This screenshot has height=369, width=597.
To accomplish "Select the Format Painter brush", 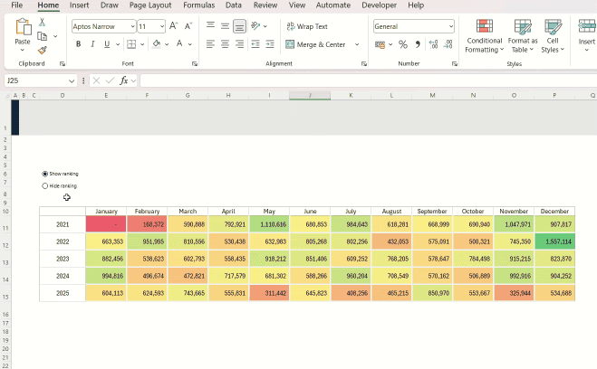I will click(x=43, y=50).
